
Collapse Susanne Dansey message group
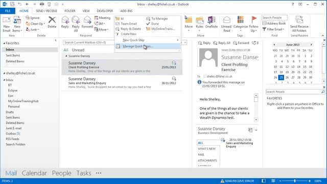pyautogui.click(x=66, y=56)
